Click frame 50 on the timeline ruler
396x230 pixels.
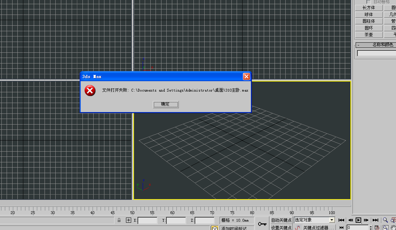[132, 213]
